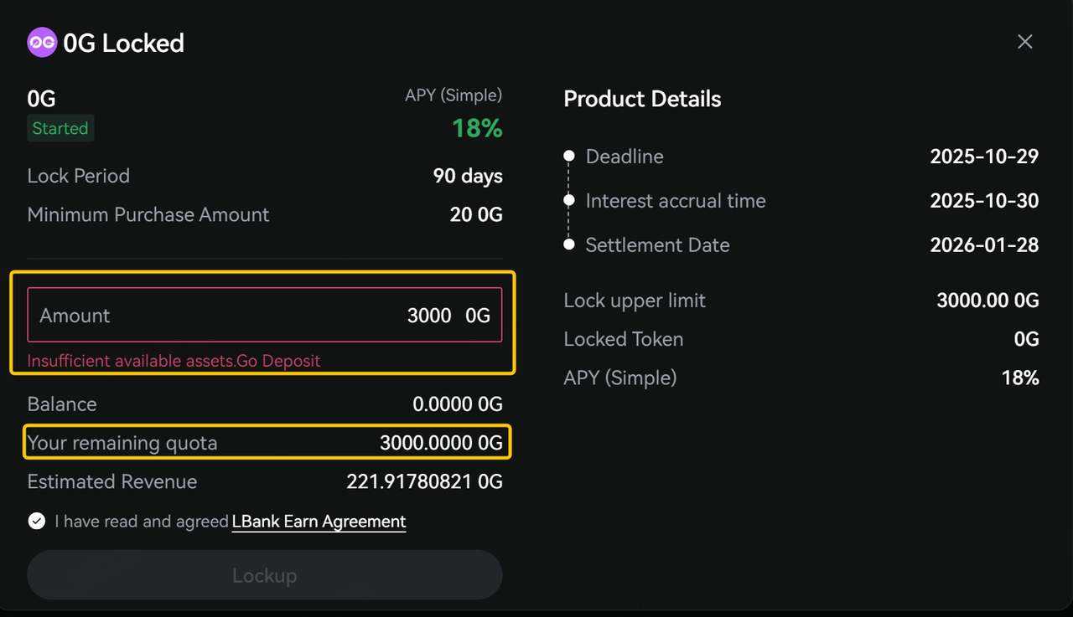Click the 90 days lock period value

coord(468,177)
